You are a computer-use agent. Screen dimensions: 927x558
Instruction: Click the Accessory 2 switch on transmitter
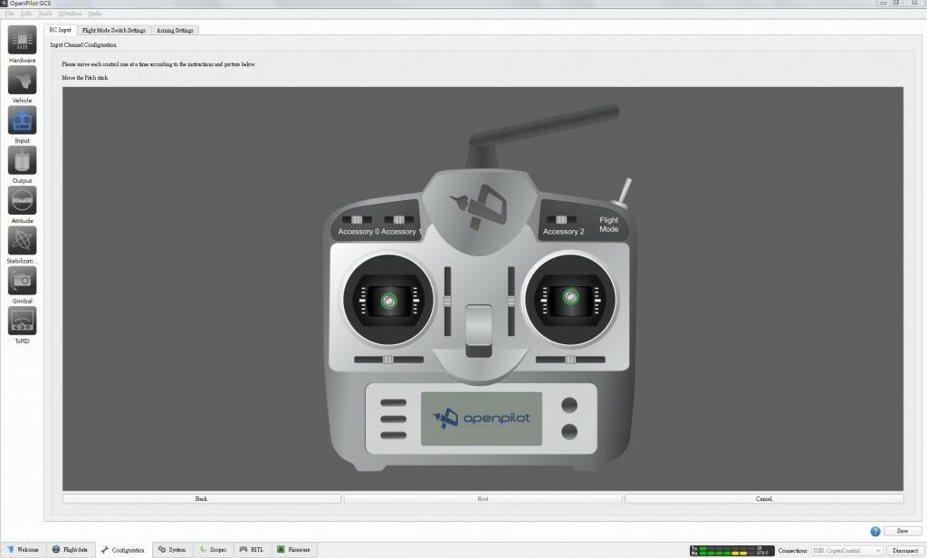pyautogui.click(x=561, y=219)
